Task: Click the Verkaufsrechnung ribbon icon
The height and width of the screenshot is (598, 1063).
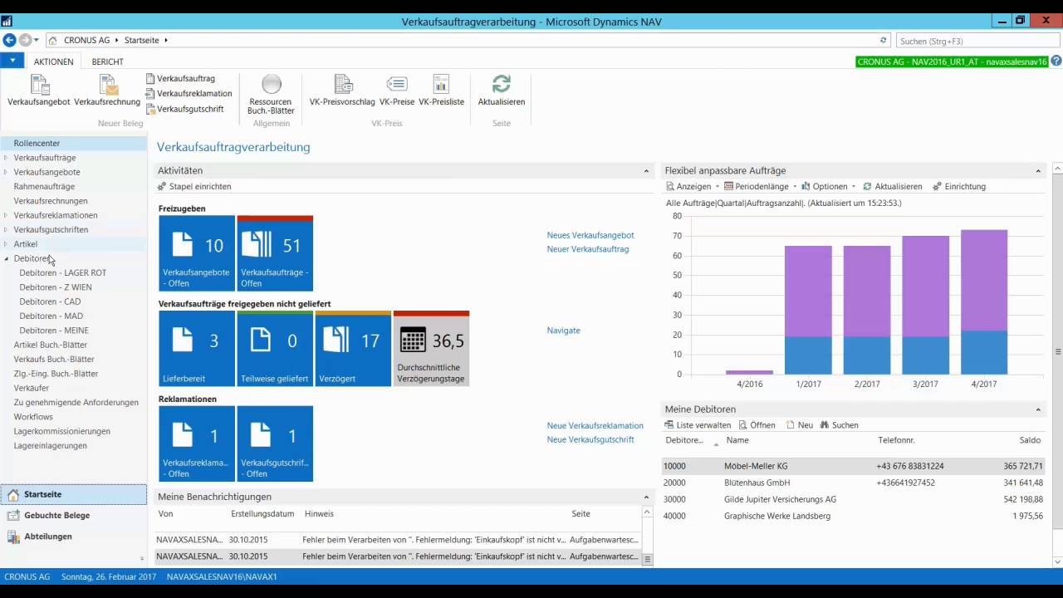Action: (107, 91)
